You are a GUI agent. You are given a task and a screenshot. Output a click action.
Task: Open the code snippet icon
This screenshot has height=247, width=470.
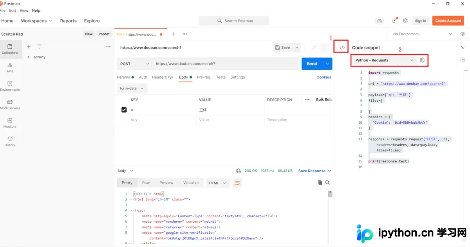pos(342,47)
